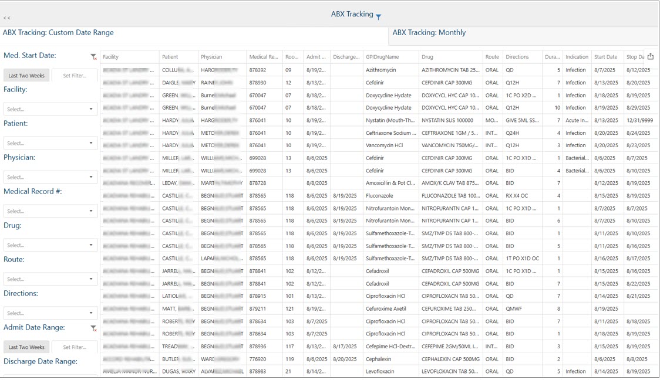
Task: Switch to ABX Tracking: Monthly tab
Action: [x=429, y=33]
